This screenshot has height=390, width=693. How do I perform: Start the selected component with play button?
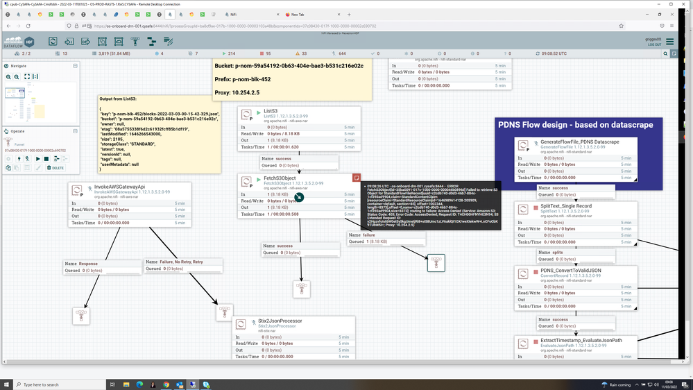click(x=37, y=159)
